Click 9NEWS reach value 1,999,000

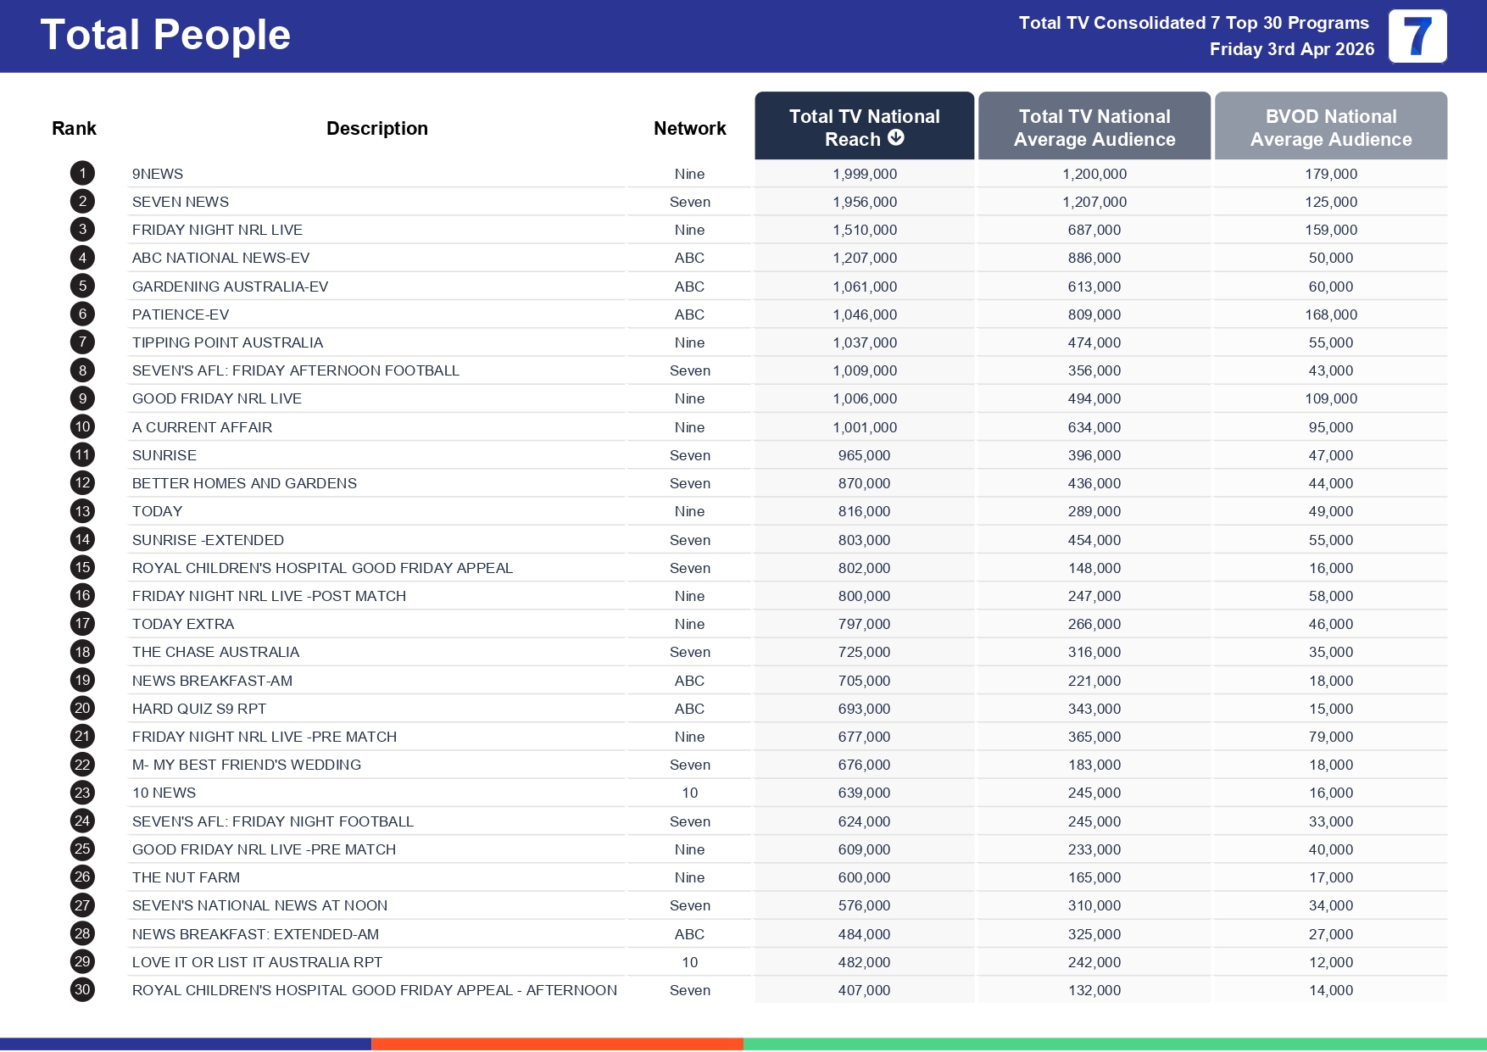tap(864, 174)
